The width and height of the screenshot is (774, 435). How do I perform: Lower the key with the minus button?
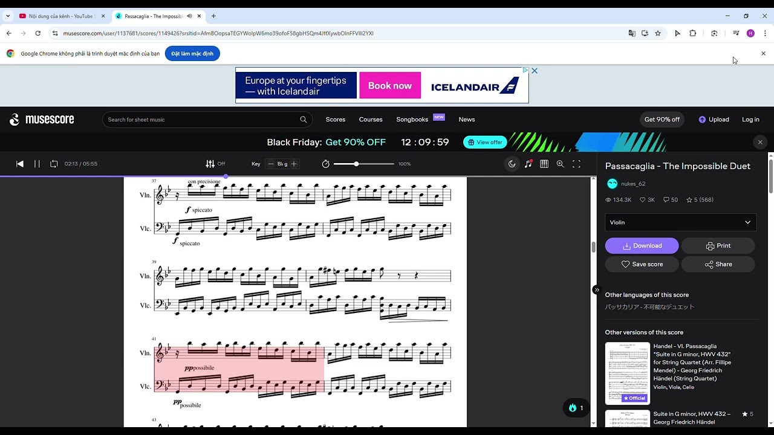point(271,164)
